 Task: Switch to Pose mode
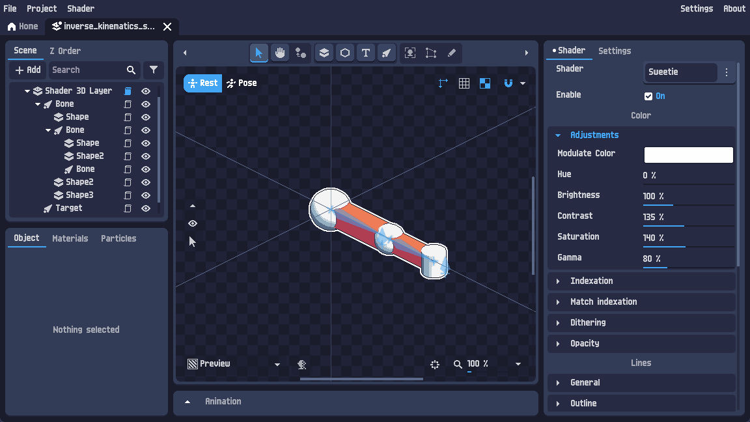click(242, 83)
